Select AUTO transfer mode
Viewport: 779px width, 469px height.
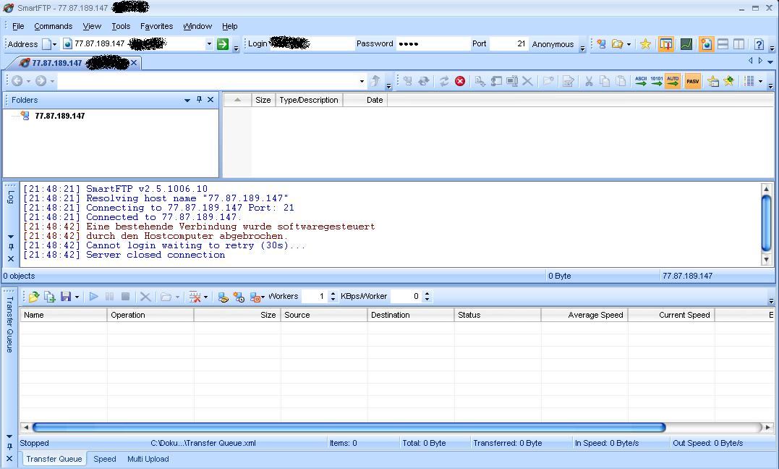(673, 81)
